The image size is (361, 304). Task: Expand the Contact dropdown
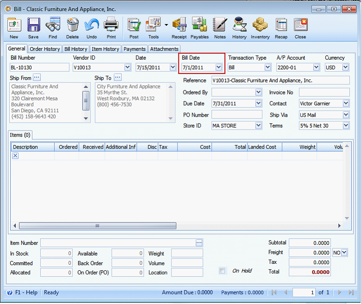point(346,103)
